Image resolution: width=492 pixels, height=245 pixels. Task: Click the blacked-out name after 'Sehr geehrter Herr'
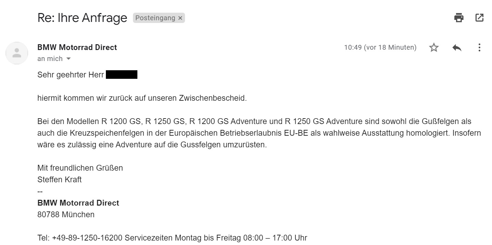click(x=122, y=75)
